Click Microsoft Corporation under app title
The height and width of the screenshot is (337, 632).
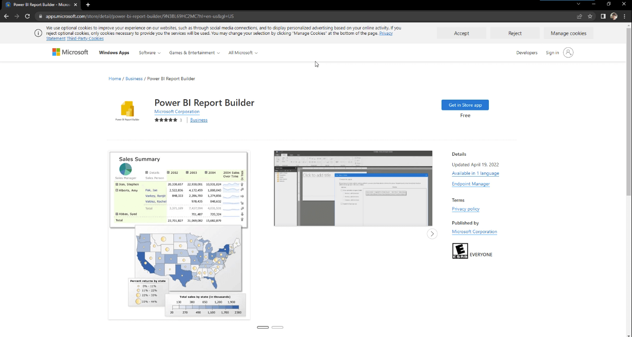[x=177, y=112]
